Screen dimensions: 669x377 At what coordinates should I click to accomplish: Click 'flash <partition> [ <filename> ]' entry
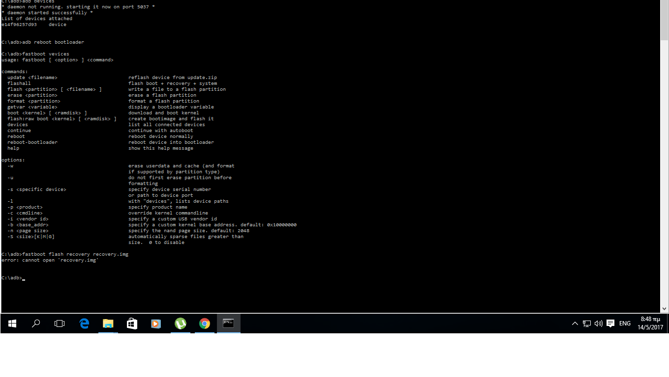[55, 89]
